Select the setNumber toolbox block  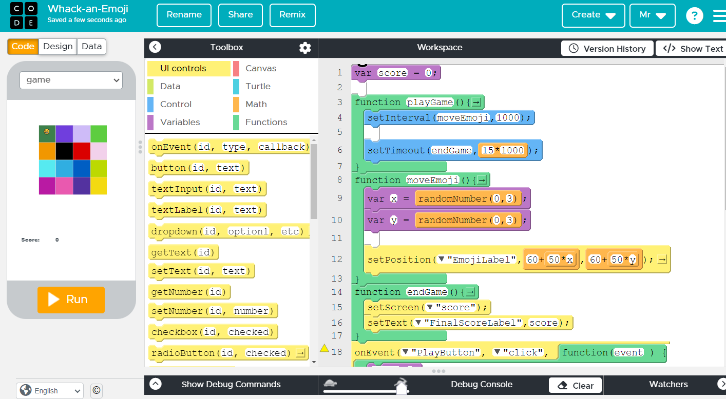click(213, 311)
